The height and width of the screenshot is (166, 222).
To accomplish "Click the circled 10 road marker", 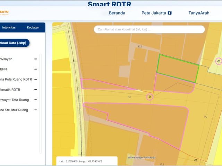I will (x=150, y=97).
